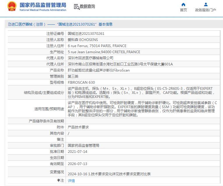Click the 其他内容 row label
This screenshot has height=186, width=223.
click(x=57, y=133)
